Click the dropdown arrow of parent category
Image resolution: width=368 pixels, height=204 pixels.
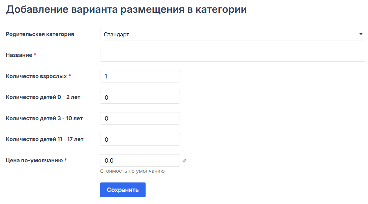click(x=361, y=34)
